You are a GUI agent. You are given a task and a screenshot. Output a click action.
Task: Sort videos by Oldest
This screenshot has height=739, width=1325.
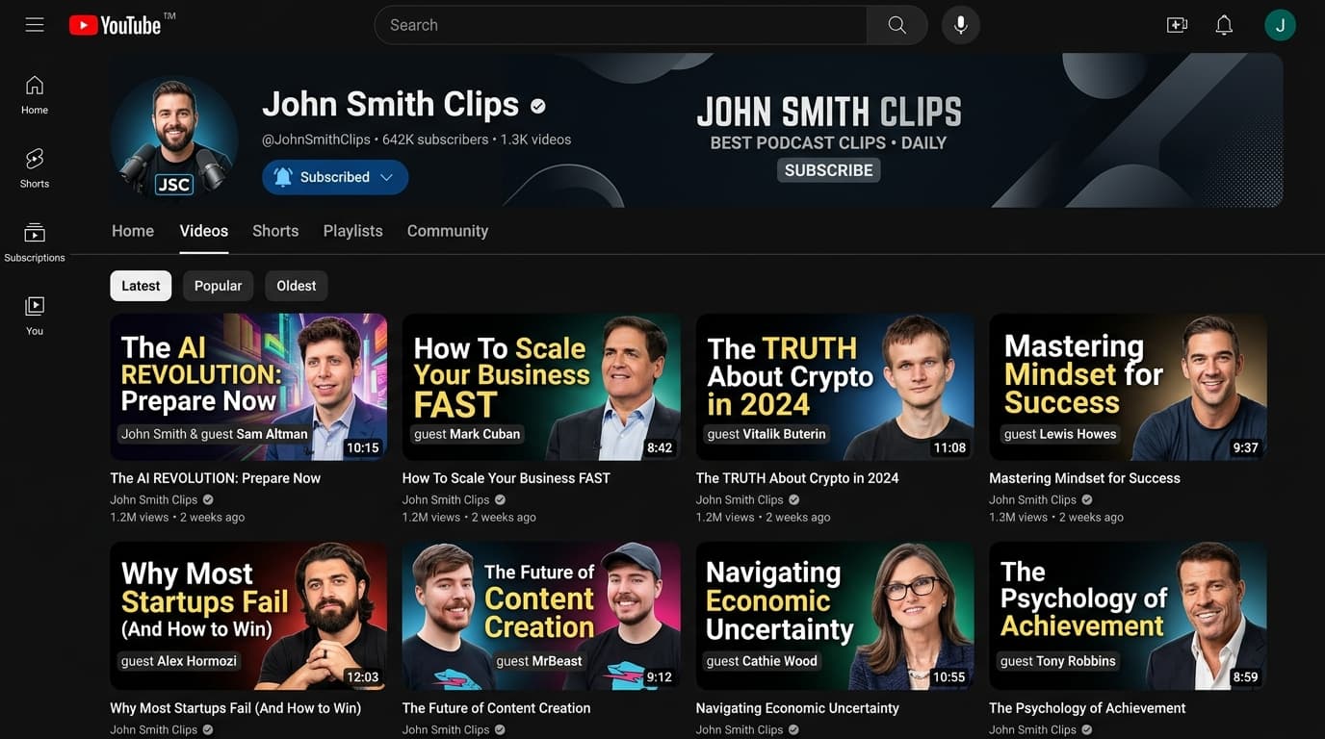coord(296,286)
